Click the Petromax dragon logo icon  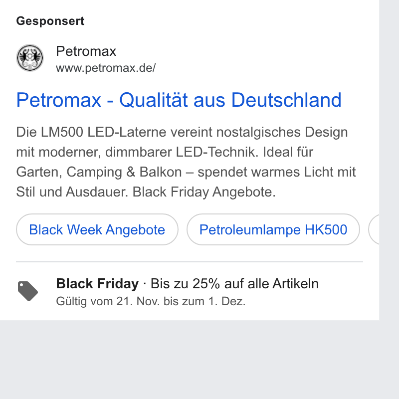coord(30,58)
